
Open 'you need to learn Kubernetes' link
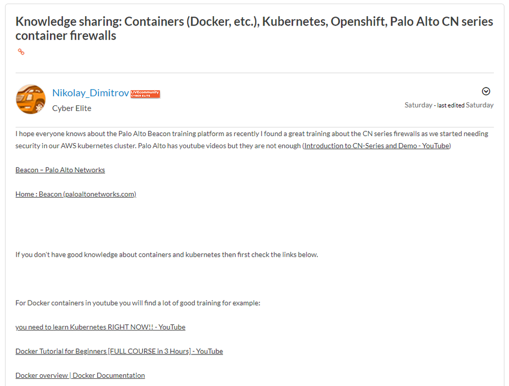(x=100, y=327)
